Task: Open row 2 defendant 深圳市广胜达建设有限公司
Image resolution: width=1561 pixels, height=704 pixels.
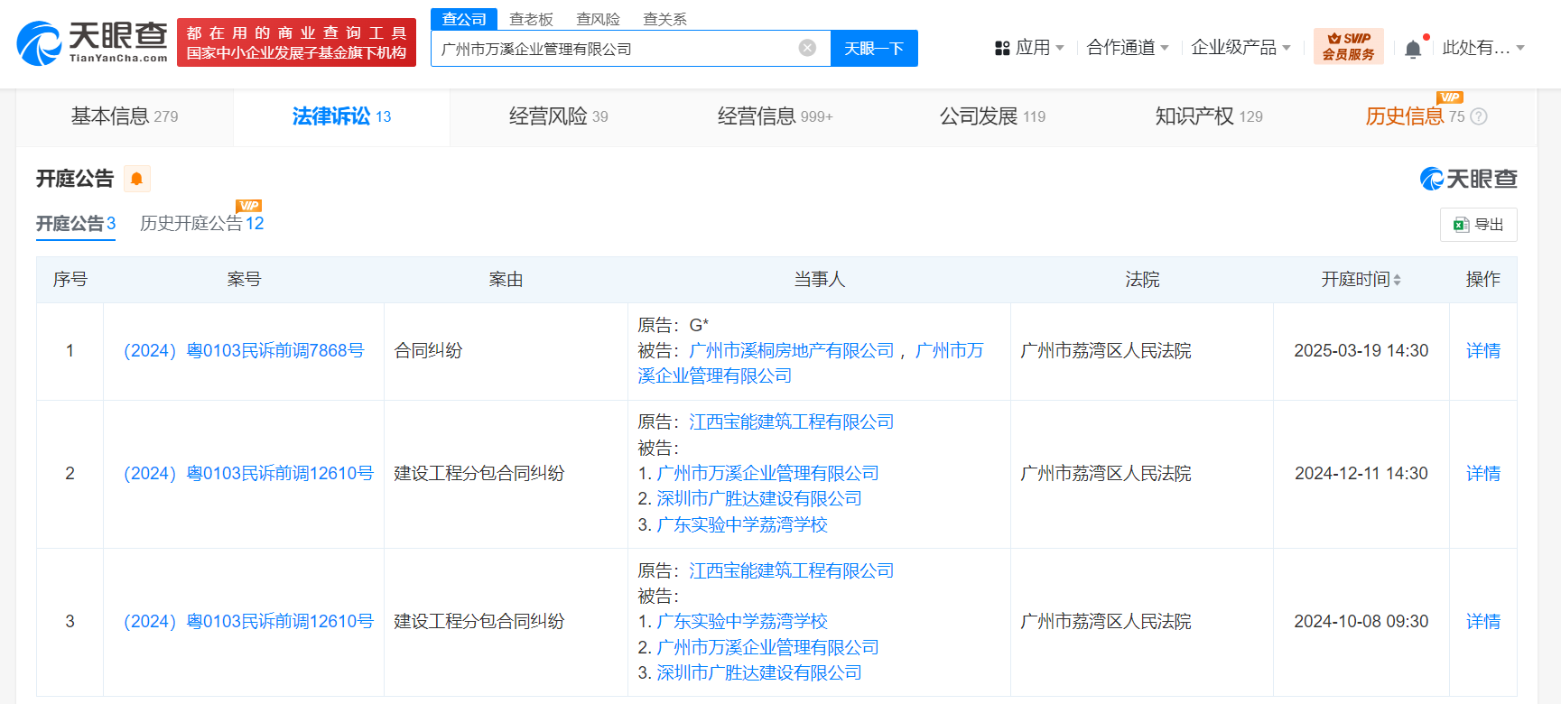Action: [x=759, y=498]
